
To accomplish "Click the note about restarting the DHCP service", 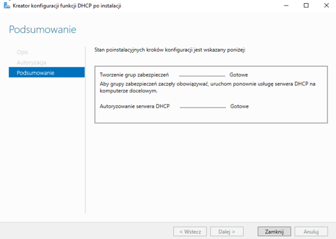I will [x=208, y=87].
